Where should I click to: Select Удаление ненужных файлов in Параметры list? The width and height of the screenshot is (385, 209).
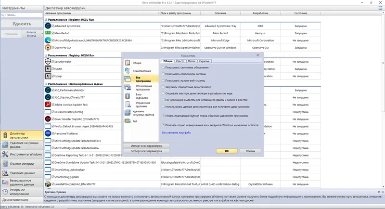pyautogui.click(x=141, y=113)
